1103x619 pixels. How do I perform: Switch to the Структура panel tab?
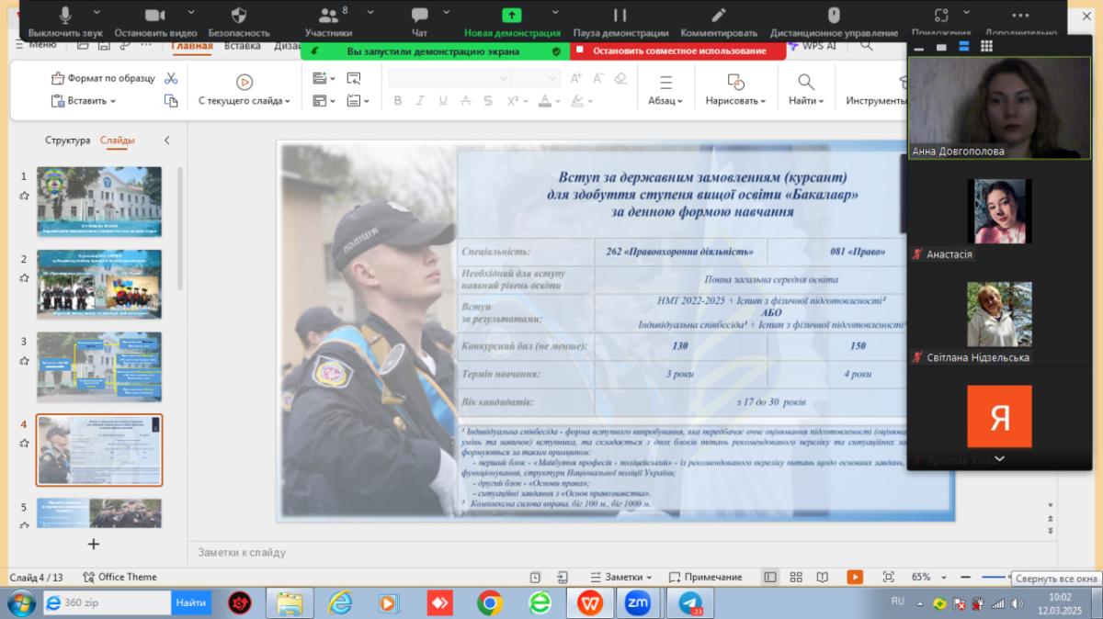point(67,141)
